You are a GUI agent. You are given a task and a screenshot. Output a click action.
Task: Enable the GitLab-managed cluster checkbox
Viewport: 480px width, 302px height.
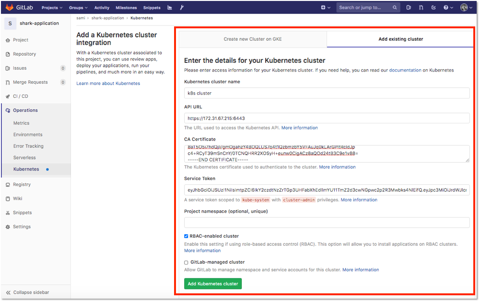[x=186, y=263]
